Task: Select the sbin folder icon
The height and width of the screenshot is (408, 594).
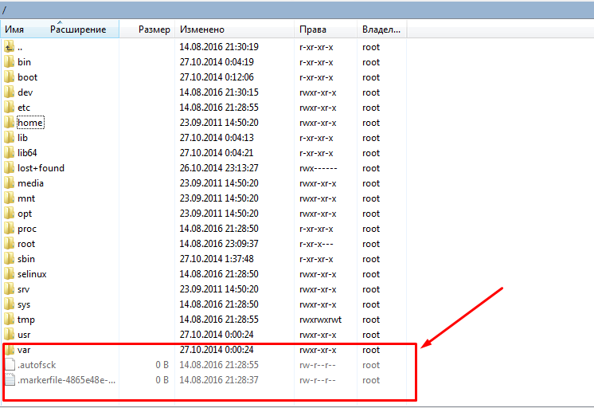Action: 10,259
